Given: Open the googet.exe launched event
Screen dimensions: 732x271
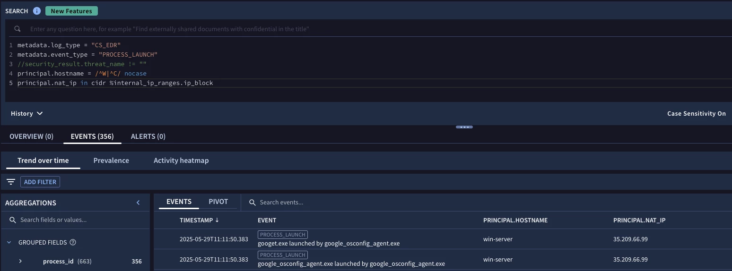Looking at the screenshot, I should click(329, 244).
